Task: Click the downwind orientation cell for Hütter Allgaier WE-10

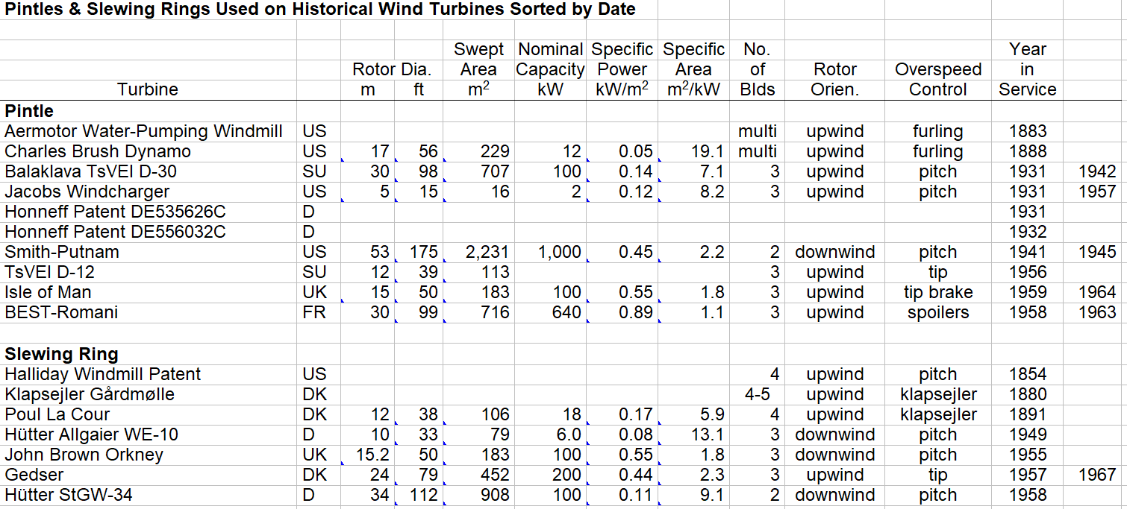Action: pyautogui.click(x=837, y=434)
